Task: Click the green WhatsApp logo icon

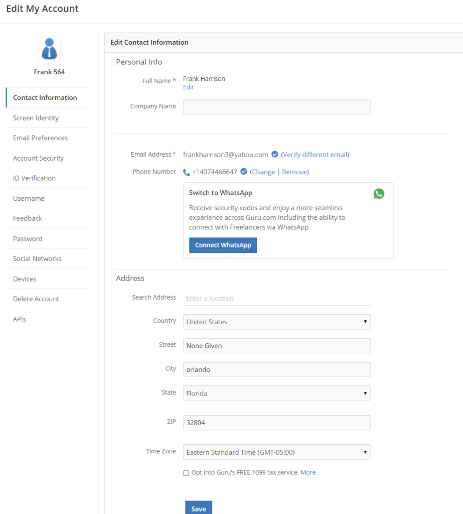Action: pyautogui.click(x=379, y=194)
